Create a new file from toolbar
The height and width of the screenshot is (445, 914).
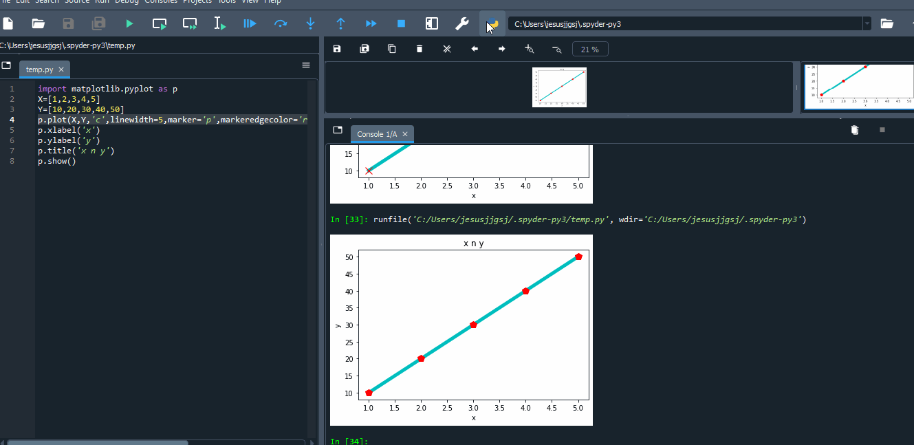coord(8,23)
